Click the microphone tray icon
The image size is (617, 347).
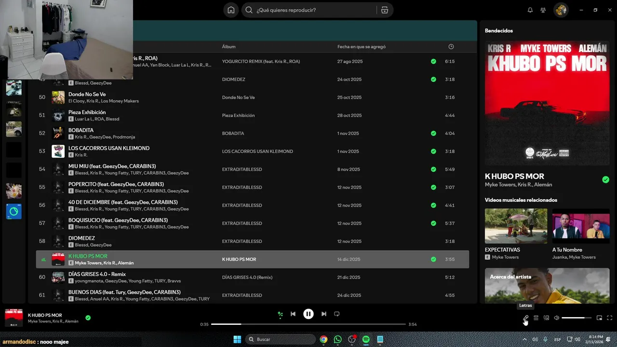[x=545, y=339]
